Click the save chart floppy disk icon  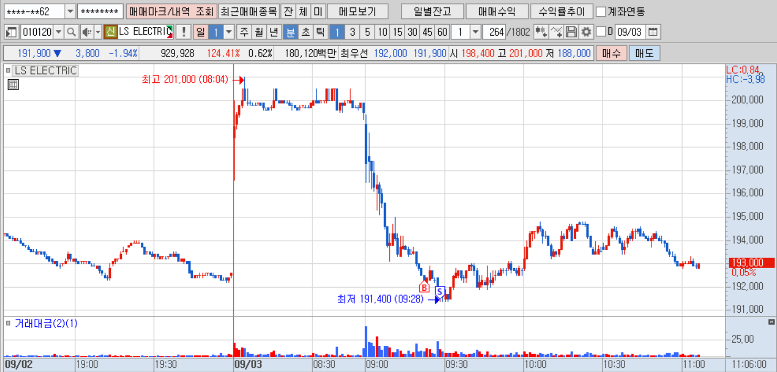coord(571,32)
